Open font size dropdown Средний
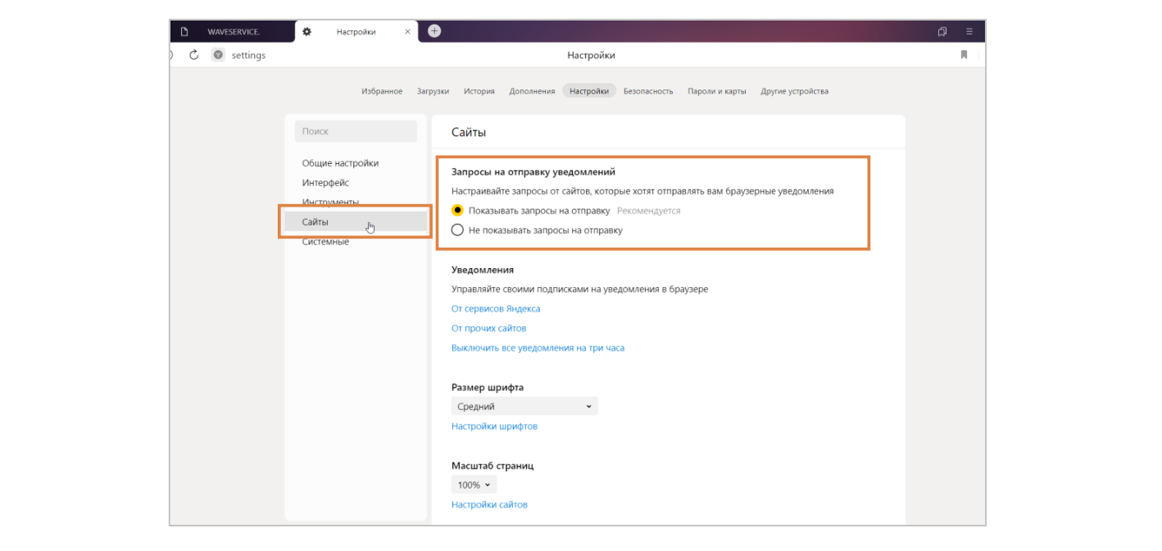Image resolution: width=1162 pixels, height=551 pixels. (x=524, y=407)
